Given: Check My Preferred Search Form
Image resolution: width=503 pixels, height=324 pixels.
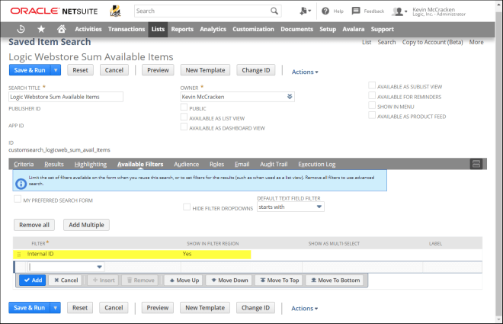Looking at the screenshot, I should [x=18, y=199].
